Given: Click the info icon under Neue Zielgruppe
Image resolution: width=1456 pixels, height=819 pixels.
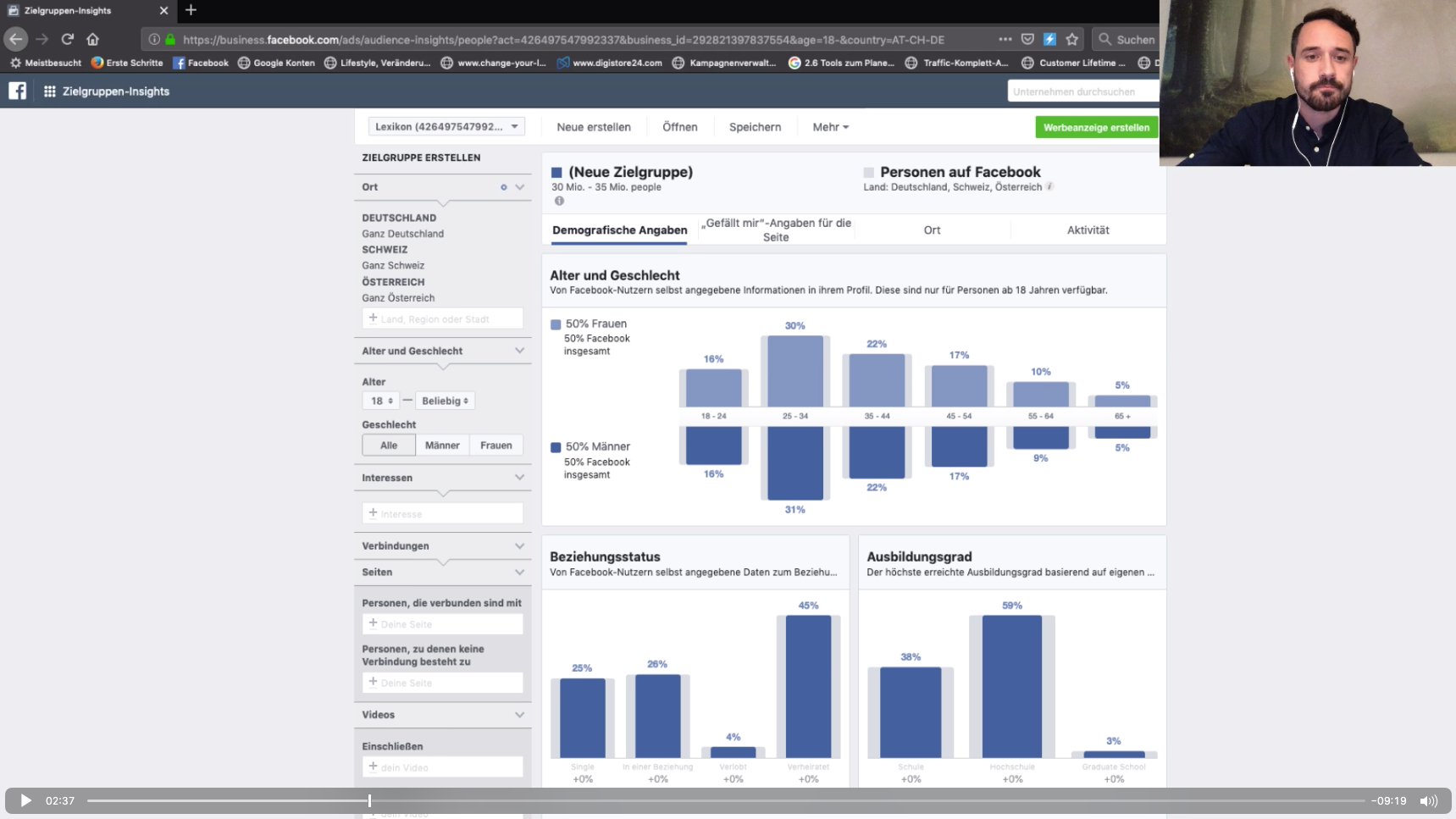Looking at the screenshot, I should [x=559, y=201].
